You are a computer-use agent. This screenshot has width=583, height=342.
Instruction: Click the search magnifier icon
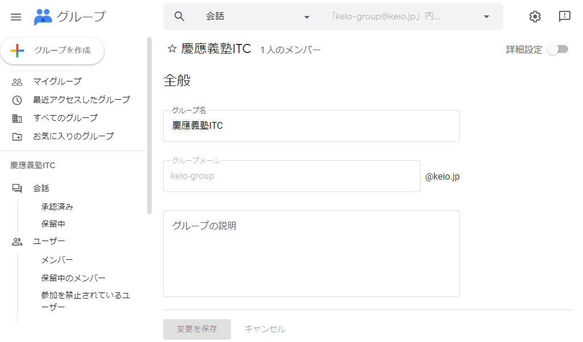(x=179, y=17)
